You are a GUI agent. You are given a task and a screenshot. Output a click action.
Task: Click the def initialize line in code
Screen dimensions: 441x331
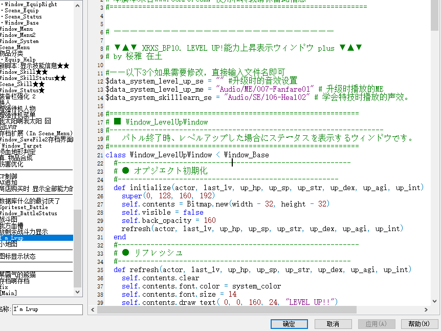269,188
